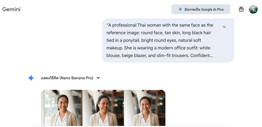
Task: Click the Gemini sparkle icon beside response
Action: [x=31, y=78]
